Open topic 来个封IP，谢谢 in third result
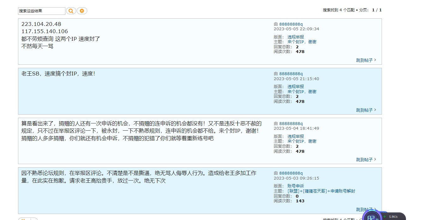423x220 pixels. tap(302, 141)
